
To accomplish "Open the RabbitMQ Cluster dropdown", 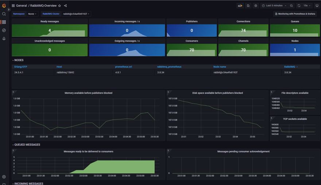I will click(x=76, y=14).
